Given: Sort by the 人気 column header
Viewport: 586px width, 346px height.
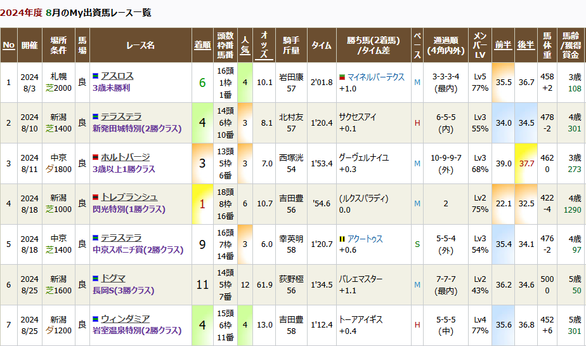Looking at the screenshot, I should 245,45.
